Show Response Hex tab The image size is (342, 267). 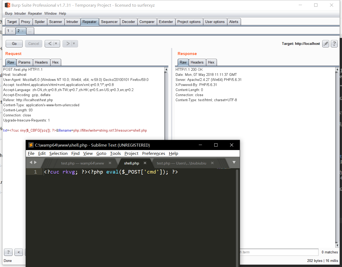coord(211,62)
